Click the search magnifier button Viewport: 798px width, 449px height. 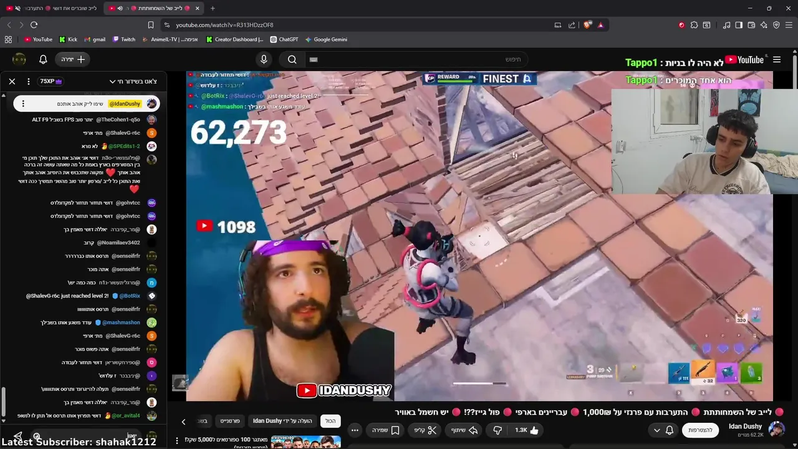pyautogui.click(x=292, y=59)
